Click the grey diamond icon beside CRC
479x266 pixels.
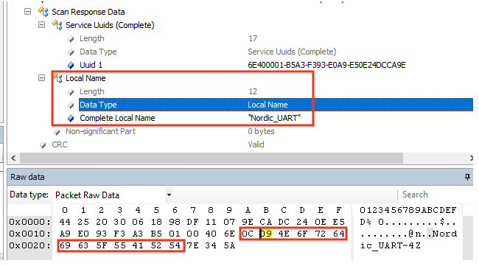[x=43, y=144]
